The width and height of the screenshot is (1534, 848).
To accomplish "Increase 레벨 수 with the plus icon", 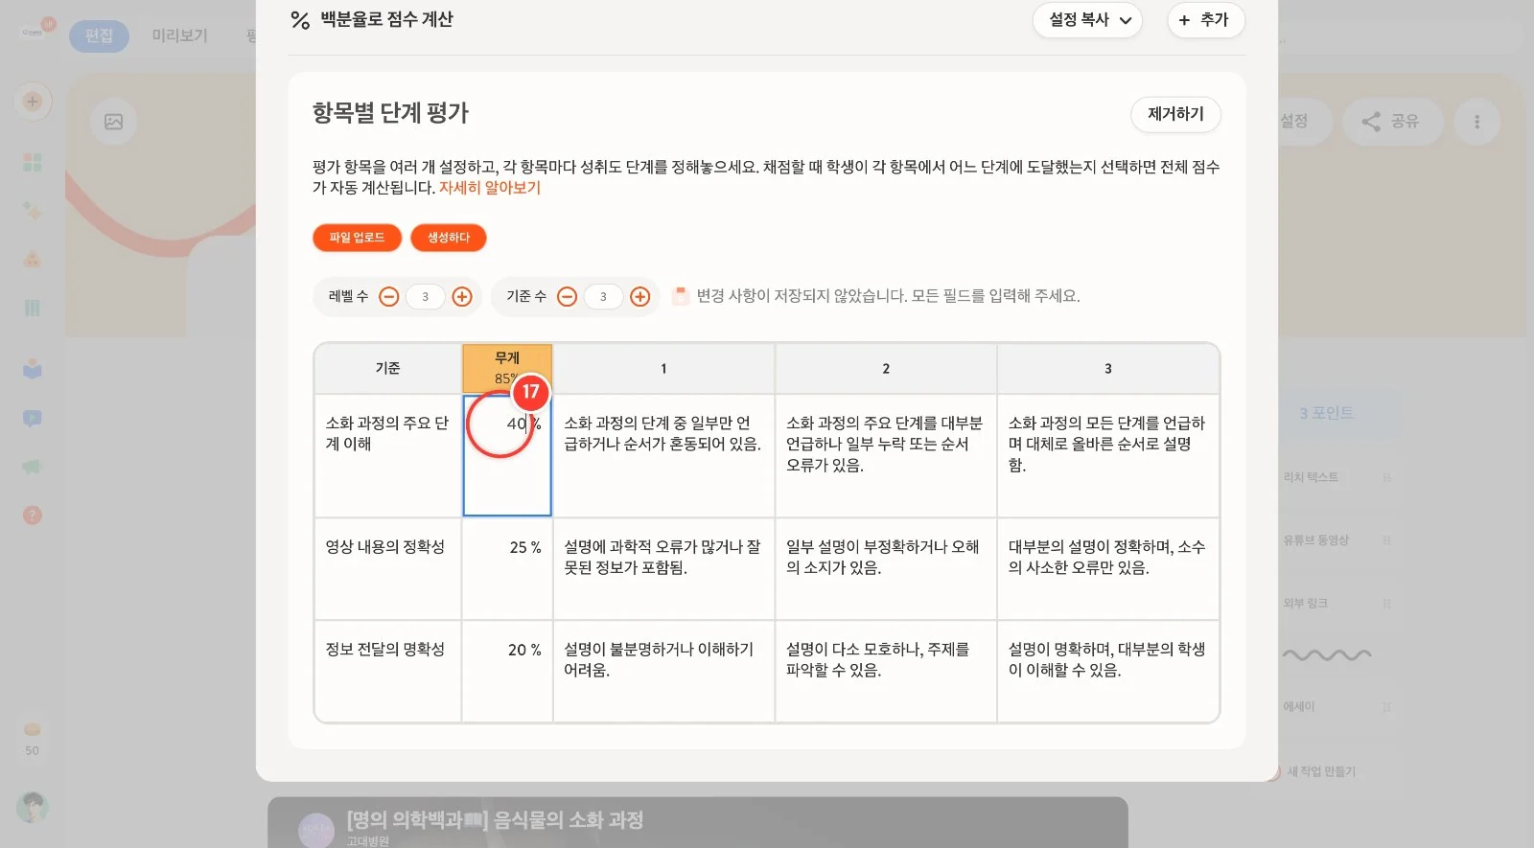I will (x=462, y=297).
